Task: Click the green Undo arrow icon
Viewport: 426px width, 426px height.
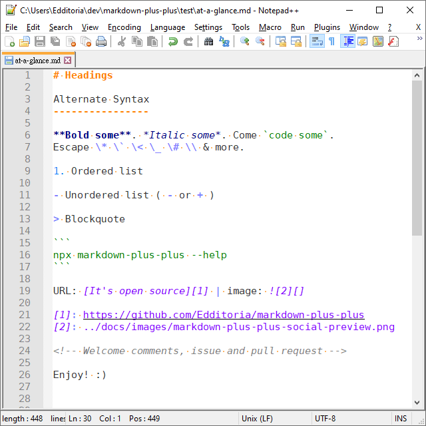Action: [173, 41]
